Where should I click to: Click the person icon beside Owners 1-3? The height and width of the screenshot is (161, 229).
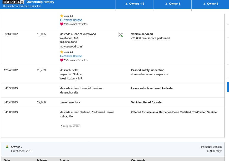tap(126, 4)
